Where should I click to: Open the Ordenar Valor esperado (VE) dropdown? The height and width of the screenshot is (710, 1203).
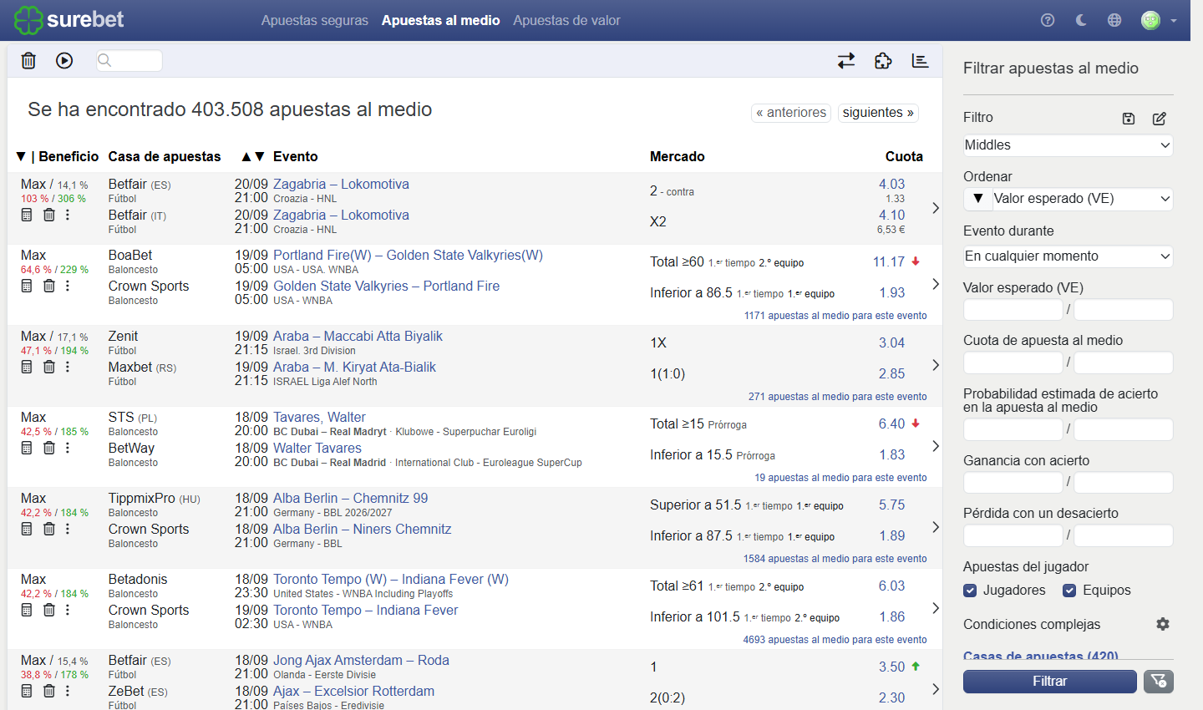click(x=1083, y=199)
